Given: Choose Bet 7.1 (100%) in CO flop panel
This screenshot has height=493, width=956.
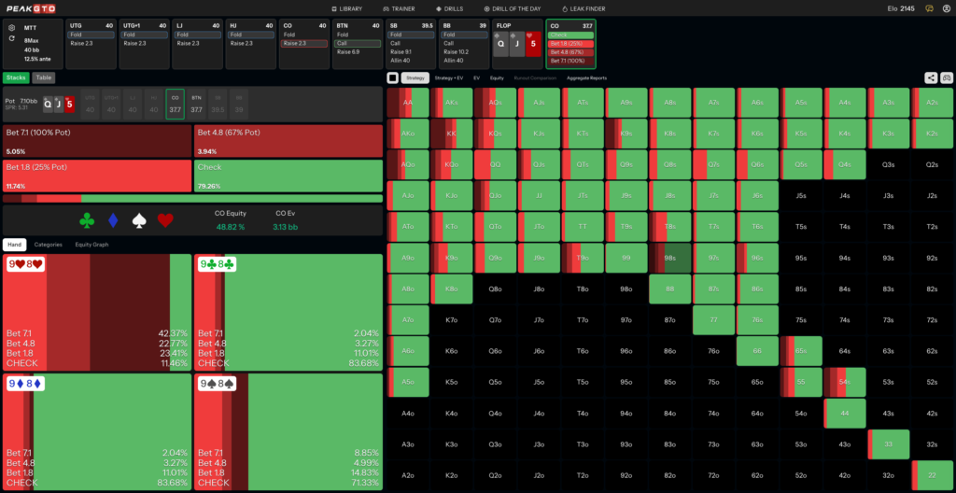Looking at the screenshot, I should [x=570, y=61].
